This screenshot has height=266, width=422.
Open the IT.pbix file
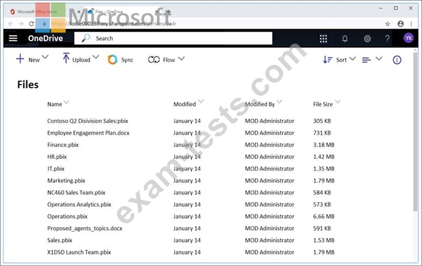[56, 169]
